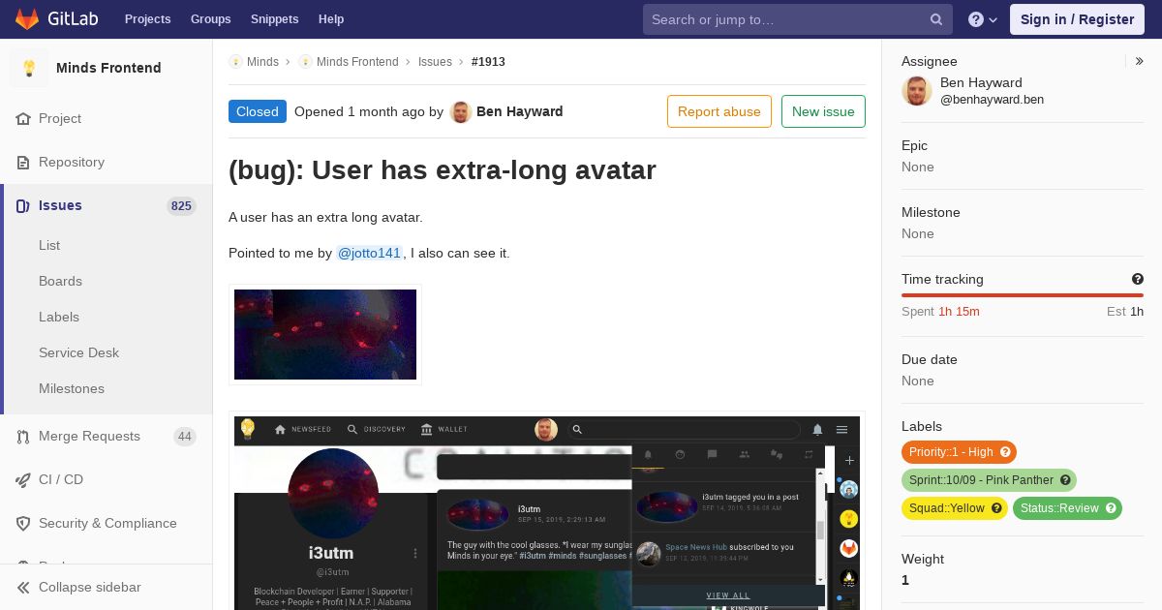The height and width of the screenshot is (610, 1162).
Task: Click the red time tracking progress bar
Action: 1023,295
